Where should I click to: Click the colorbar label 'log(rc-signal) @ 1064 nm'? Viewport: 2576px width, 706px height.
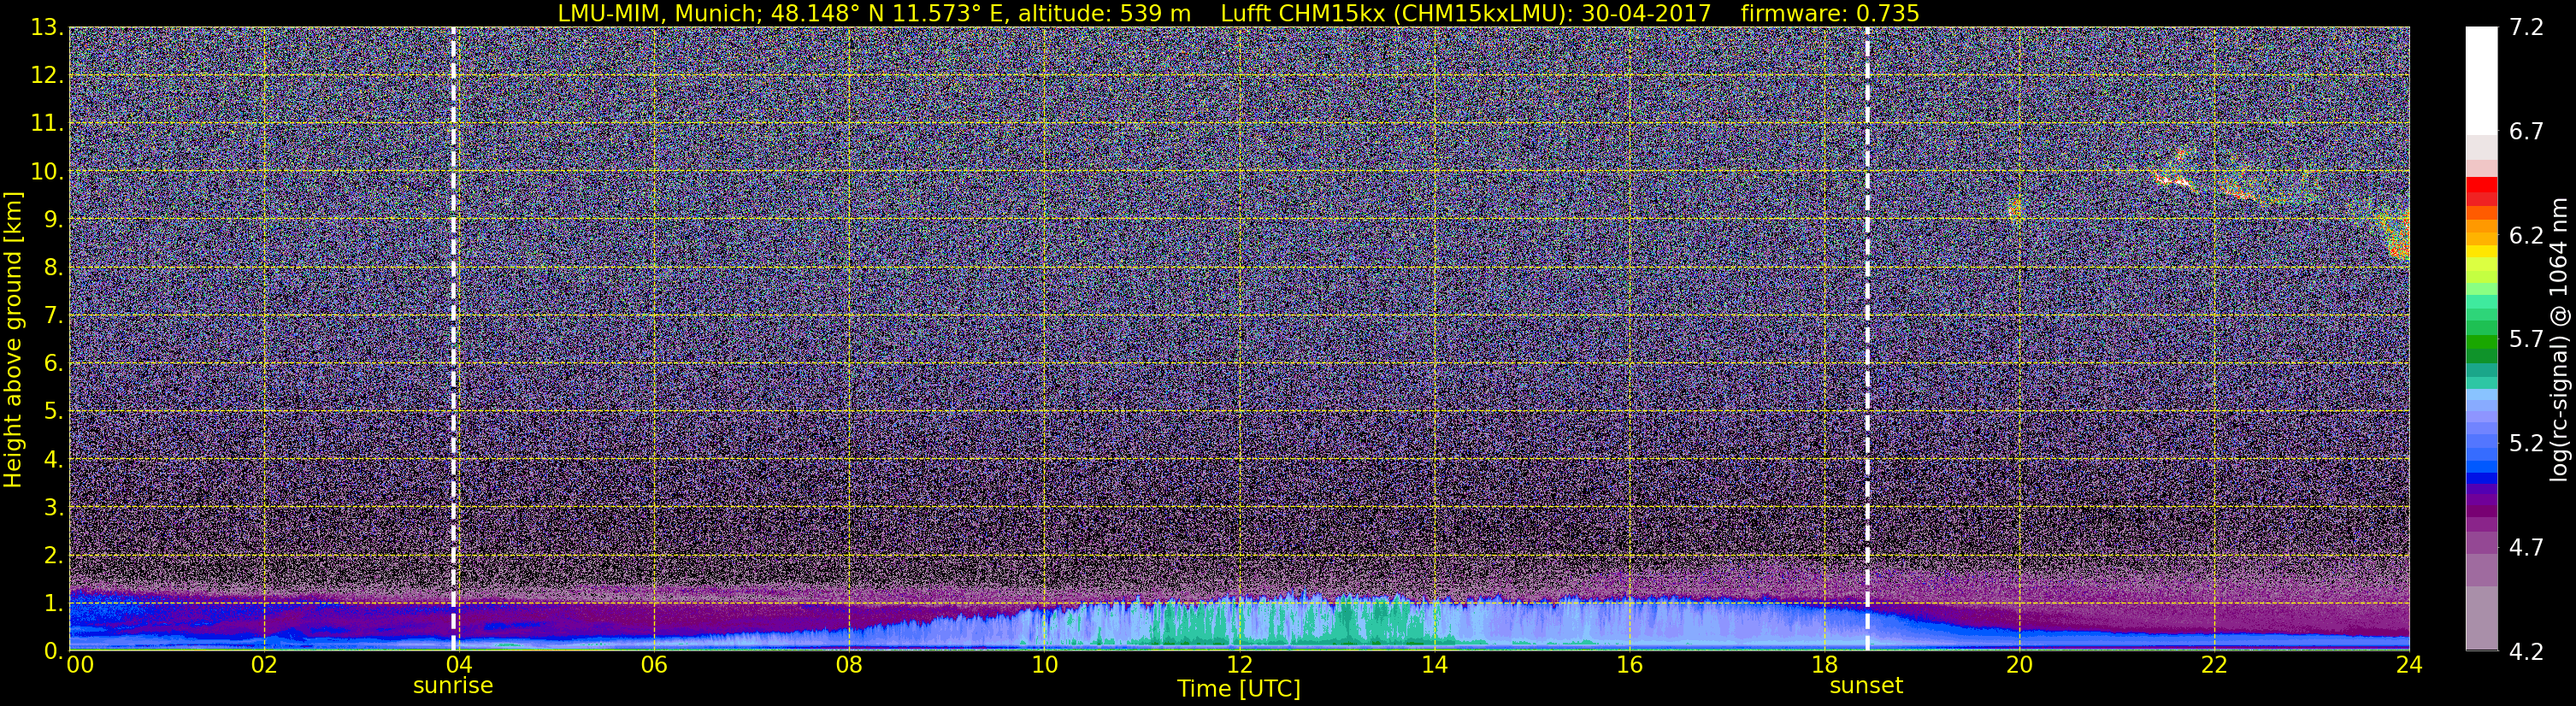(2558, 339)
